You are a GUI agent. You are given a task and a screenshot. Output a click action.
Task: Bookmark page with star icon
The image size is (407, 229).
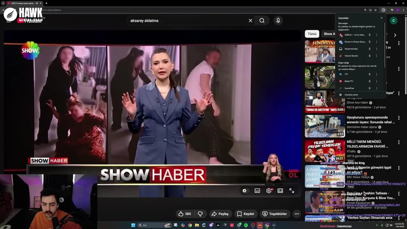376,10
